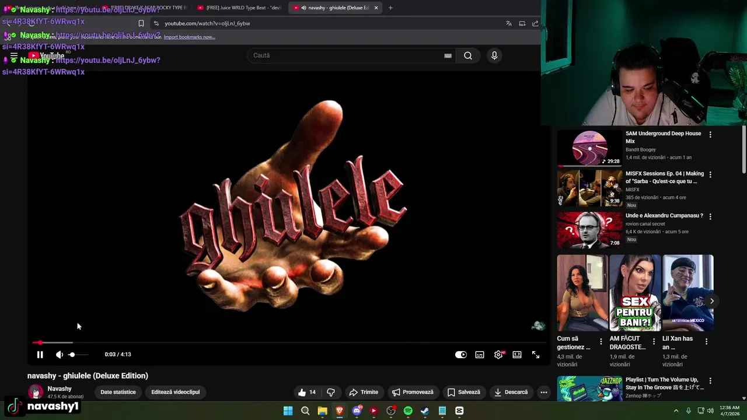Image resolution: width=747 pixels, height=420 pixels.
Task: Seek in the video progress bar
Action: click(289, 342)
